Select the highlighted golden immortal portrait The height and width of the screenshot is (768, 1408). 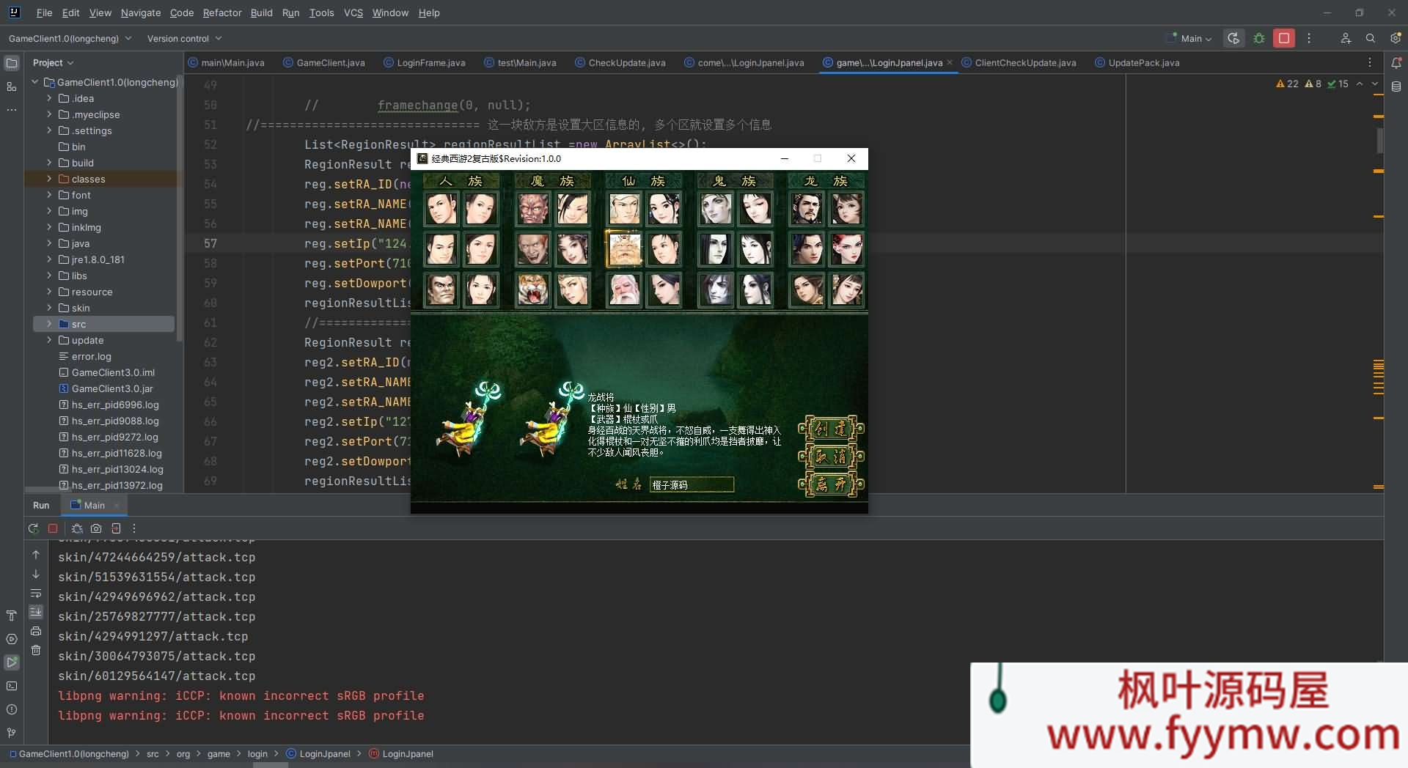pos(624,249)
